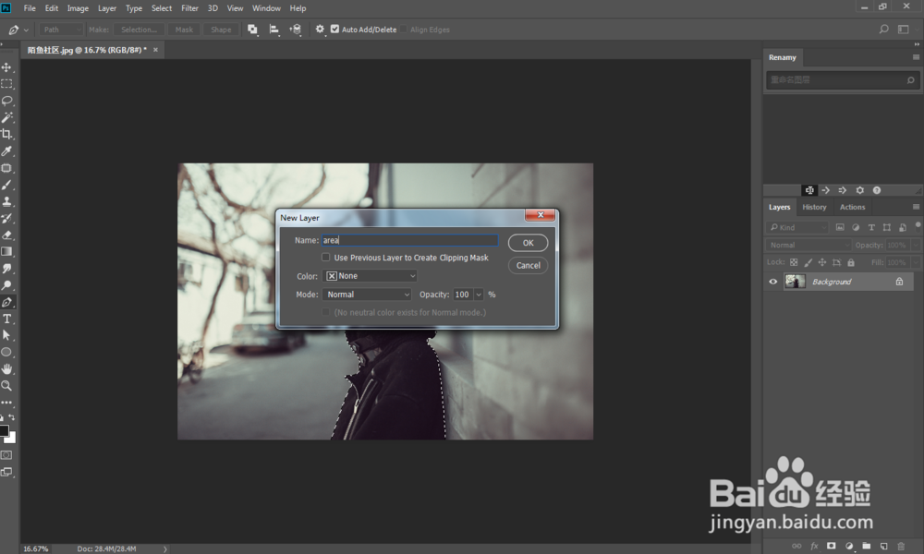Select the Hand tool
Image resolution: width=924 pixels, height=554 pixels.
click(x=6, y=368)
